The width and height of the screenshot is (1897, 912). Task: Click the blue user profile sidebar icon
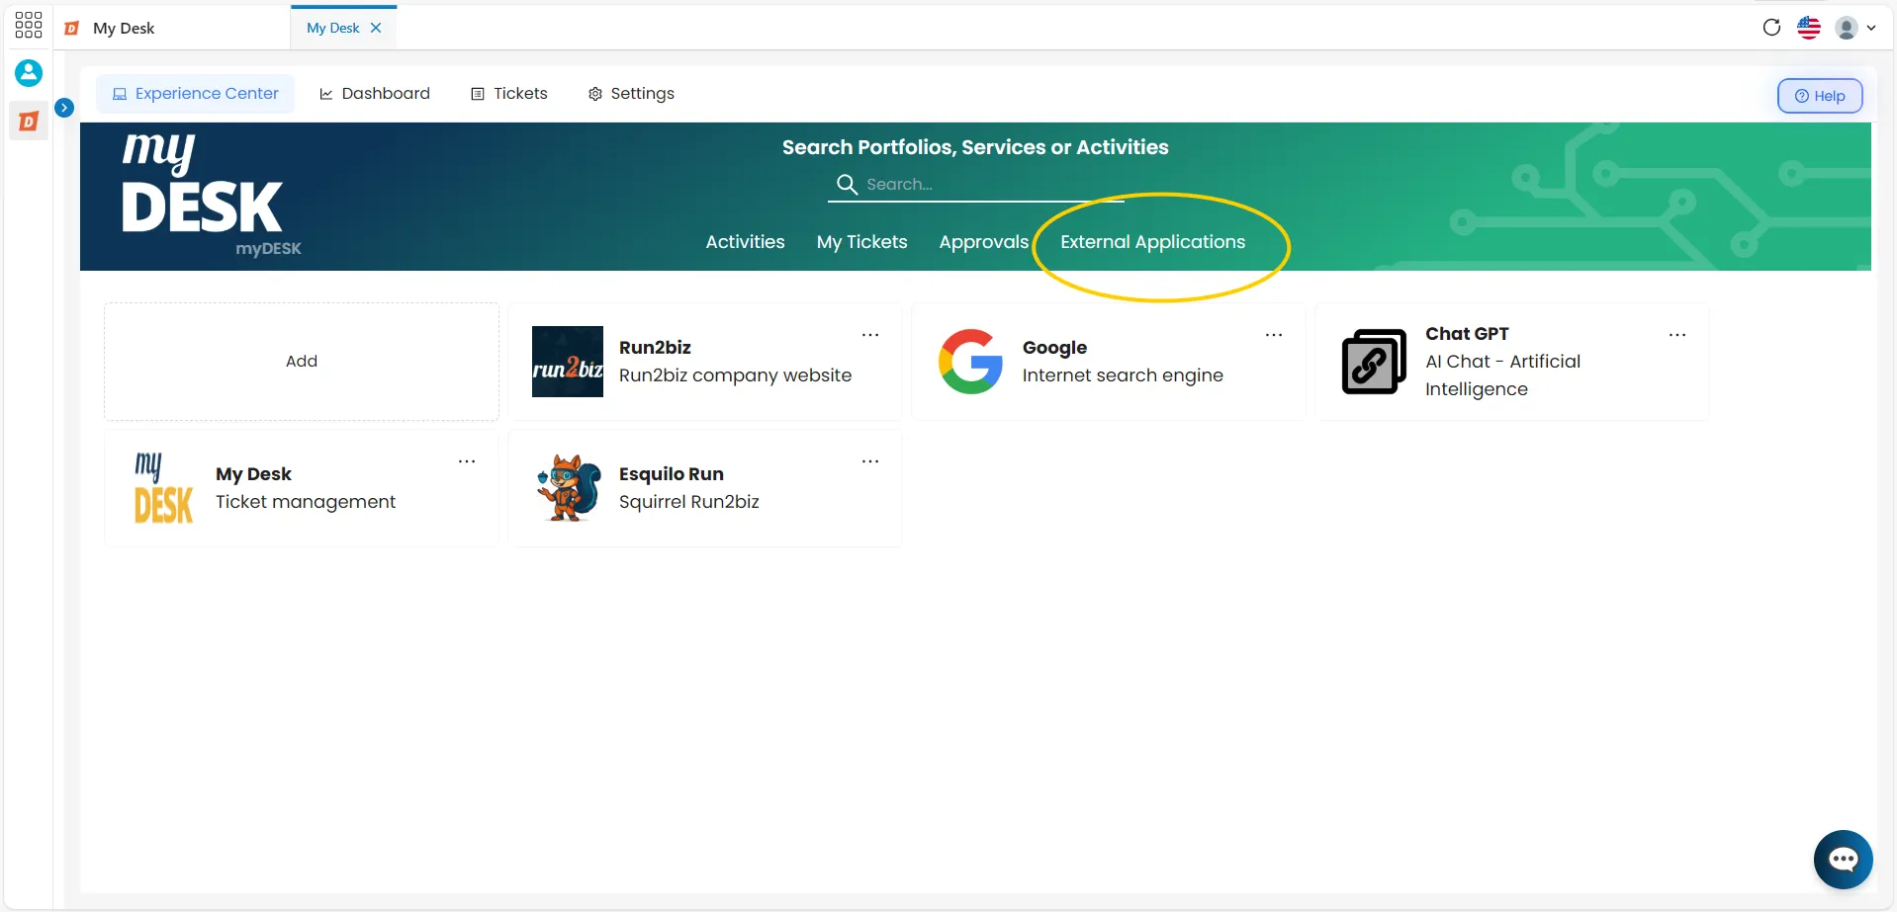29,72
